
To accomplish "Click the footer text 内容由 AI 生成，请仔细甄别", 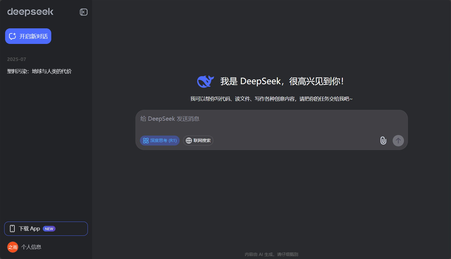I will tap(271, 254).
